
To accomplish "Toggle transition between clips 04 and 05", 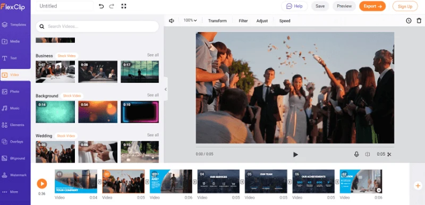I will point(242,182).
